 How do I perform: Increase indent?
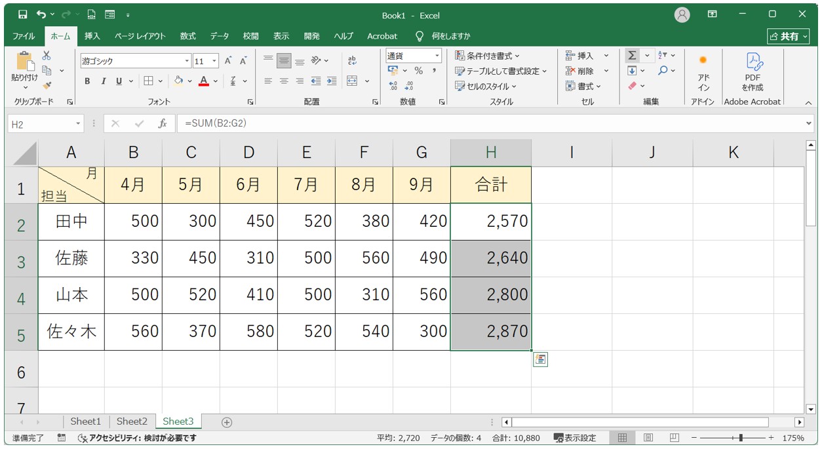(332, 81)
